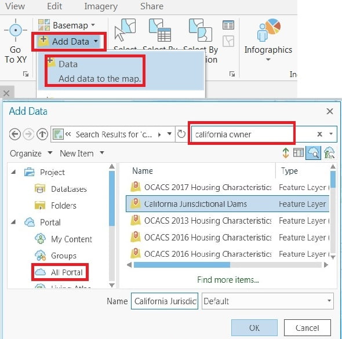Open the location path history dropdown
This screenshot has height=339, width=342.
(169, 134)
